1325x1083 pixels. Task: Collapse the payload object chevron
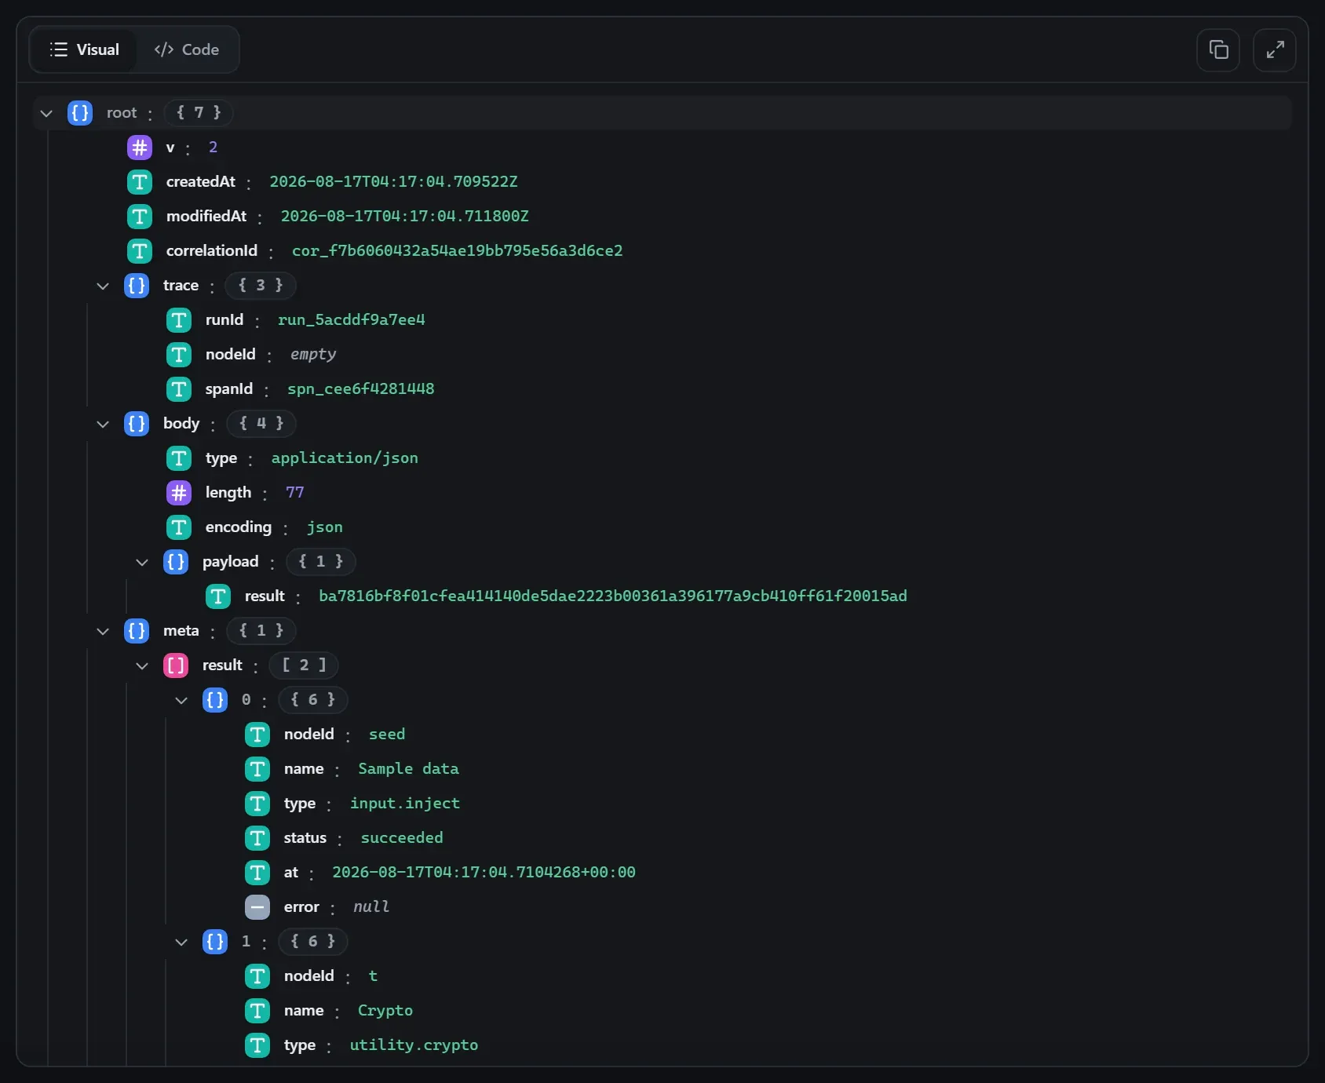click(142, 562)
